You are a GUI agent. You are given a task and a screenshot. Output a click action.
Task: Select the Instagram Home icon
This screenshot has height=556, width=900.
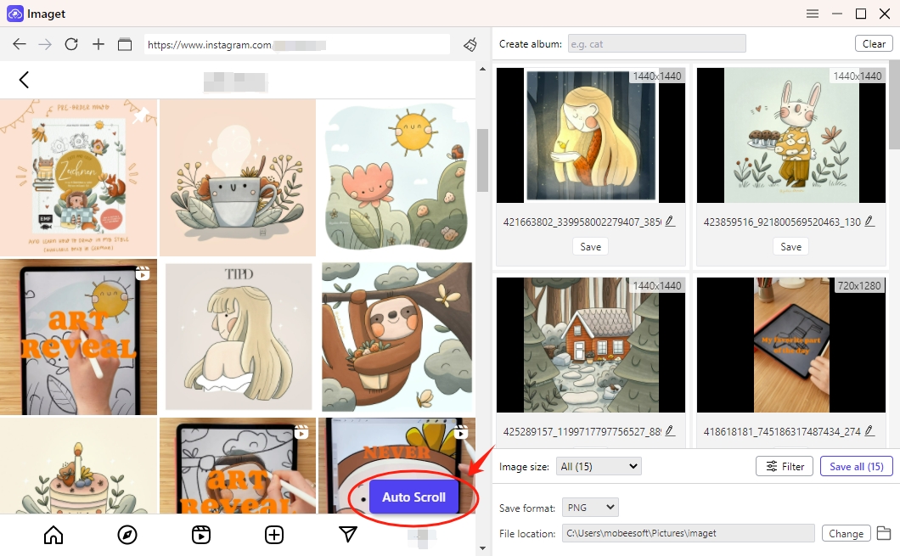(53, 536)
